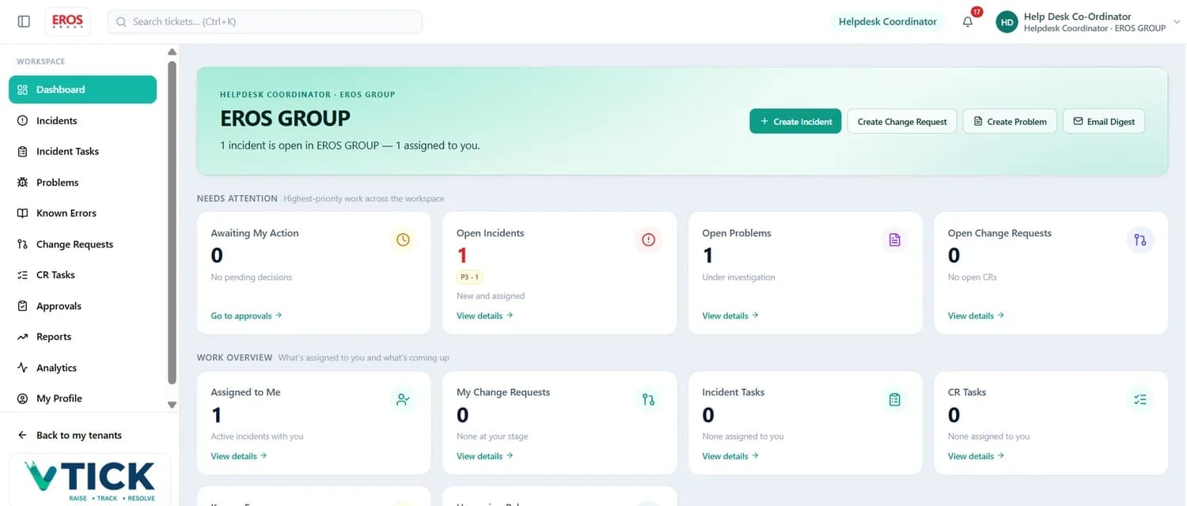Open Reports in the sidebar
The width and height of the screenshot is (1187, 506).
click(x=82, y=336)
